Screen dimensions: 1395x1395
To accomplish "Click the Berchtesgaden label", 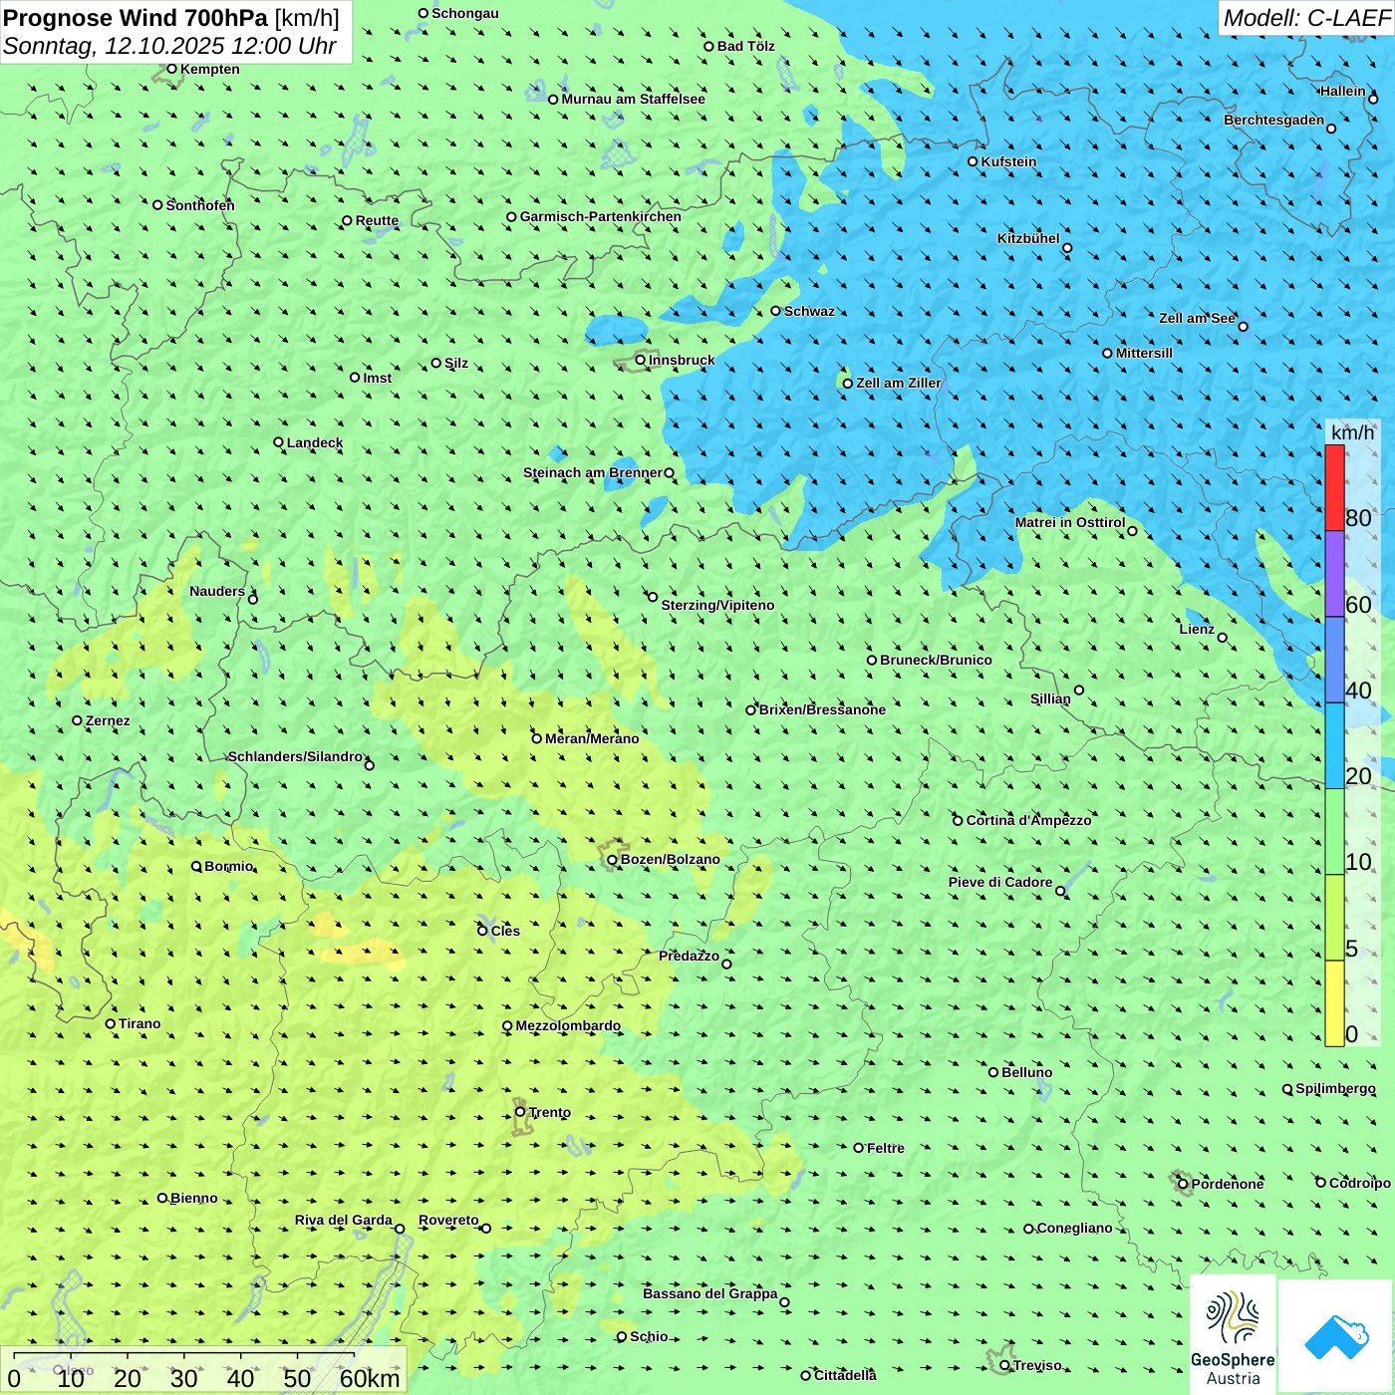I will [x=1274, y=120].
